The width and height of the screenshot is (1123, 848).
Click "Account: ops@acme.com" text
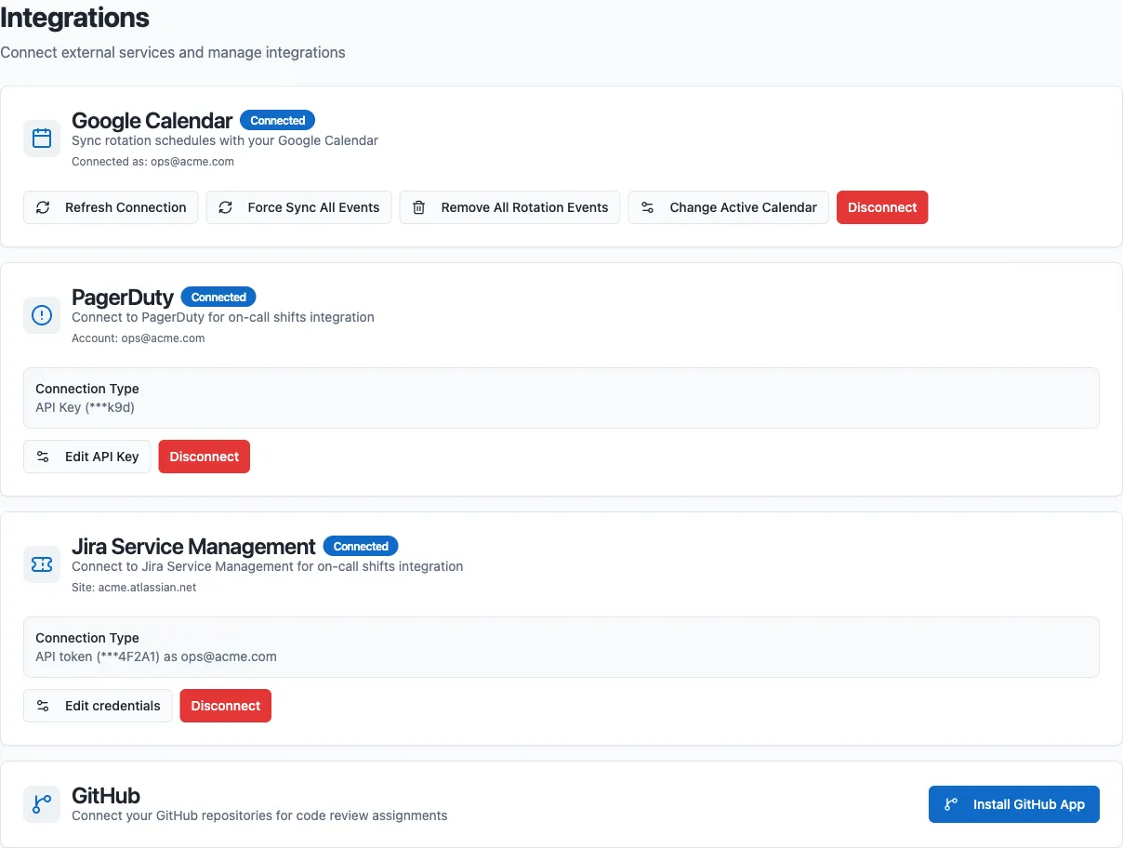click(x=139, y=338)
